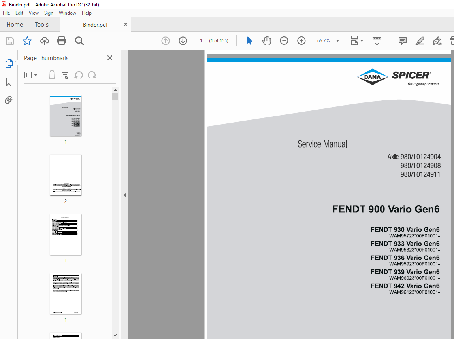Select the Binder.pdf document tab
Image resolution: width=454 pixels, height=339 pixels.
tap(95, 25)
